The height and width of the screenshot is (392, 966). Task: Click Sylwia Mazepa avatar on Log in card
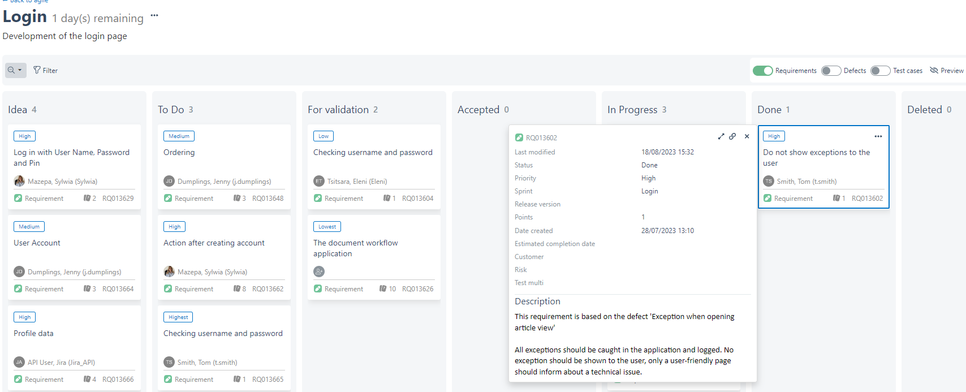(19, 181)
